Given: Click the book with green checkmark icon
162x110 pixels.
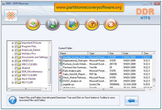Looking at the screenshot, I should coord(72,24).
